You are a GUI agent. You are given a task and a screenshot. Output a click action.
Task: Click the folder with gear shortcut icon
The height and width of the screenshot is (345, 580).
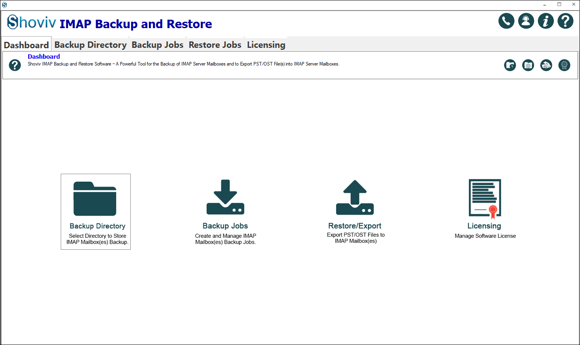pos(528,65)
